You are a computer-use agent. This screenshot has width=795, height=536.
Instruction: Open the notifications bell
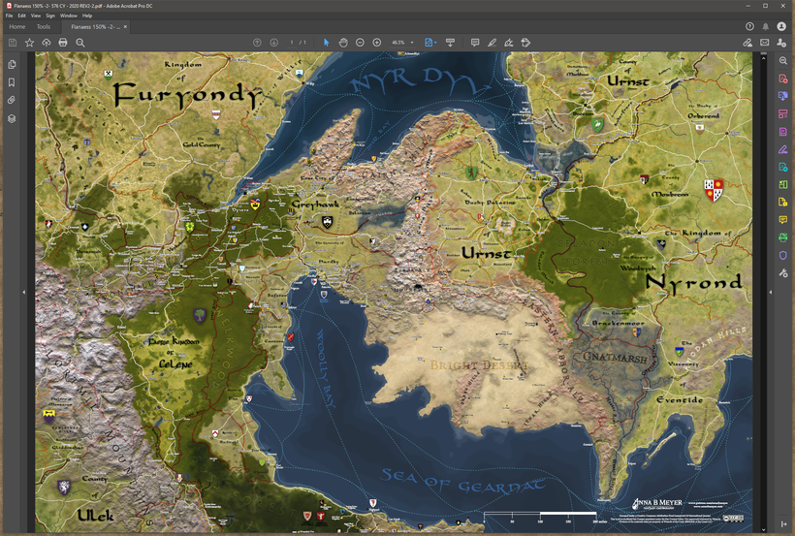(x=766, y=27)
